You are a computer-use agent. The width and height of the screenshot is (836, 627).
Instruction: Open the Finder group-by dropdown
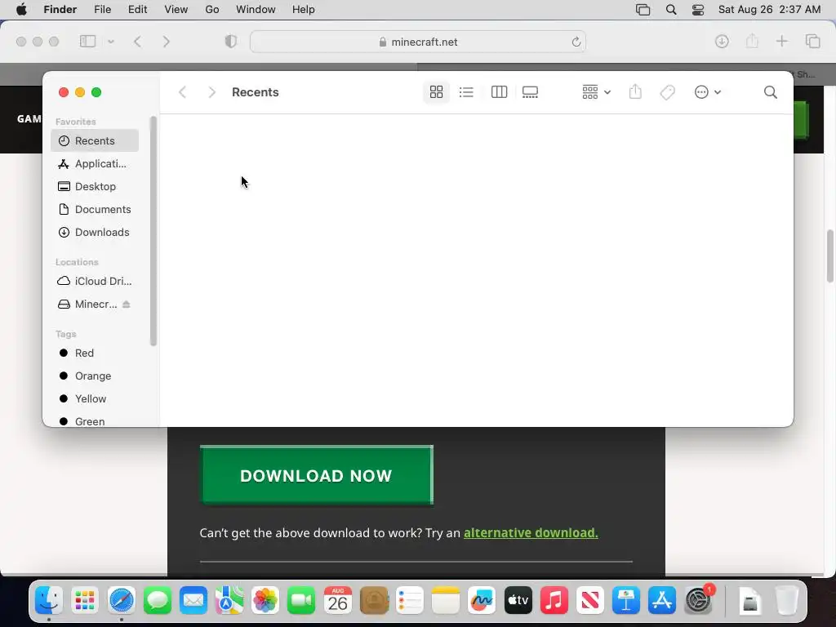point(596,92)
